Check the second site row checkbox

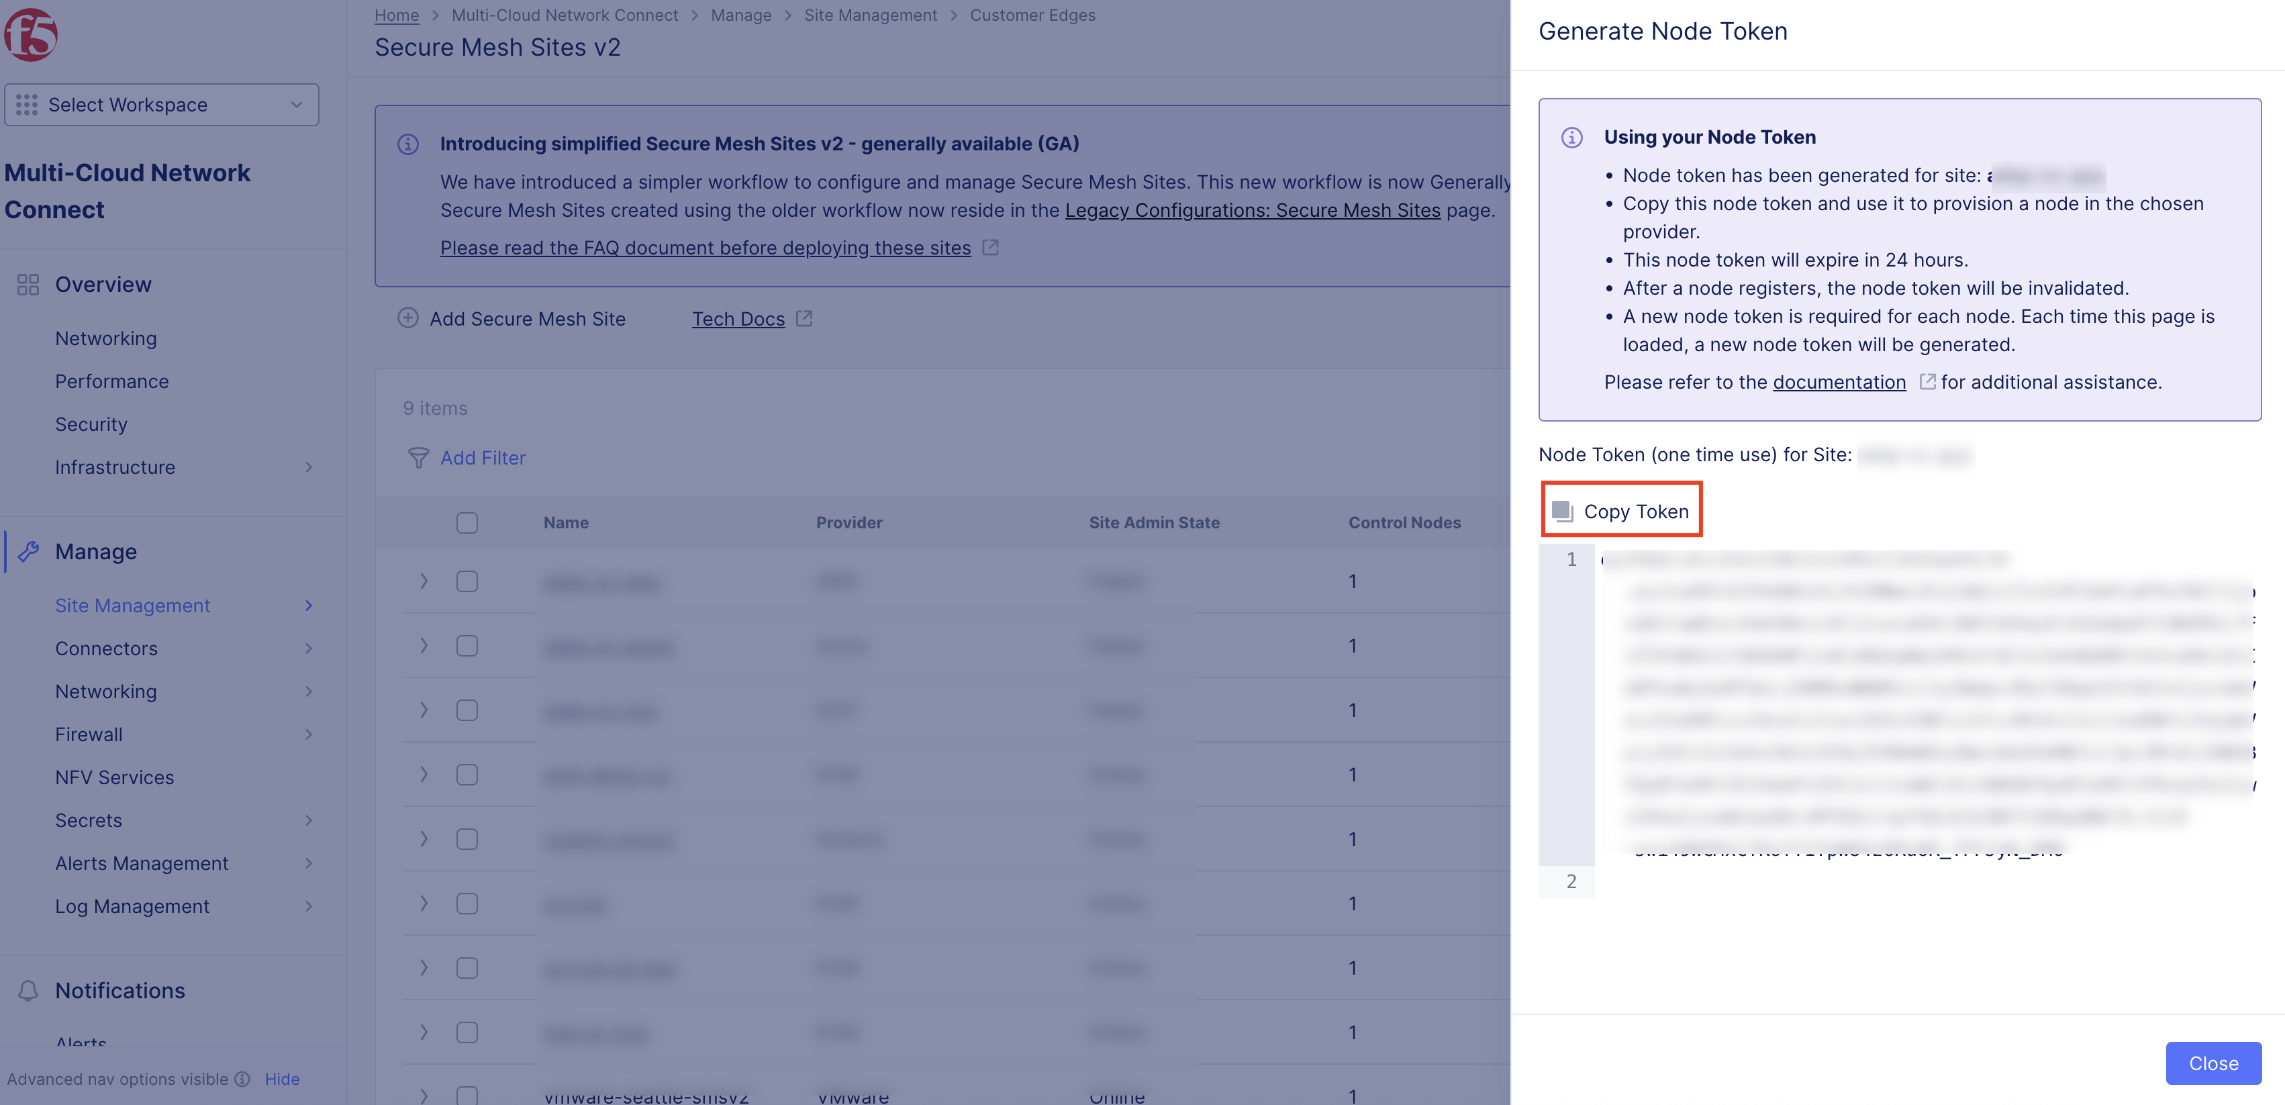point(467,646)
